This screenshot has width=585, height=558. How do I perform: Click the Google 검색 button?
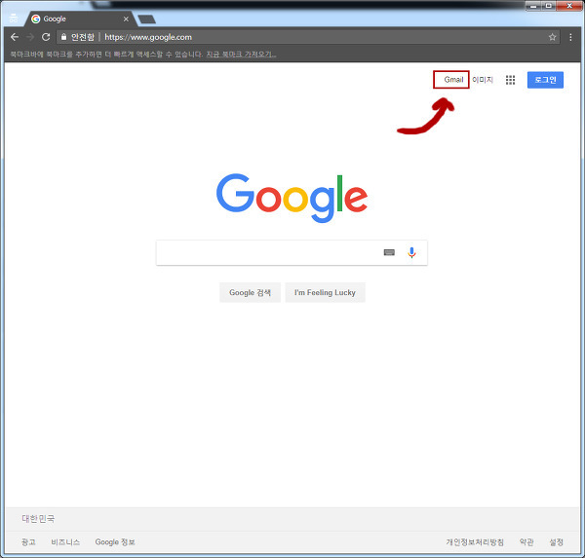pyautogui.click(x=250, y=292)
